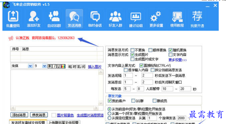The image size is (226, 124).
Task: Enable 拆分当前消息发送 split message option
Action: pyautogui.click(x=152, y=70)
